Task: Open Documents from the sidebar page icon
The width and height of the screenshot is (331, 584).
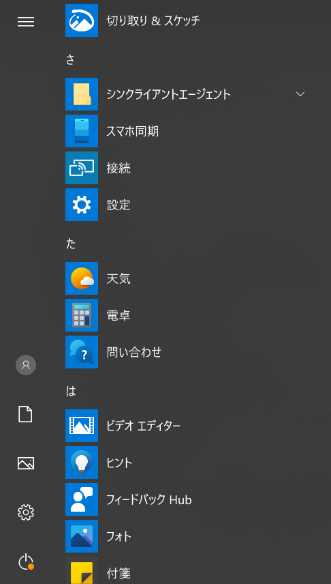Action: [26, 414]
